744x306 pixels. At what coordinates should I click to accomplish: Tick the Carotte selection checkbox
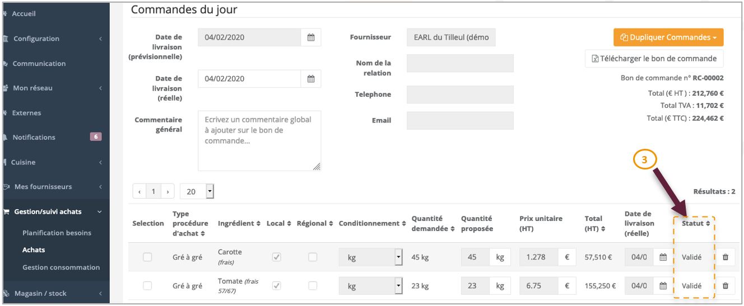(x=147, y=257)
